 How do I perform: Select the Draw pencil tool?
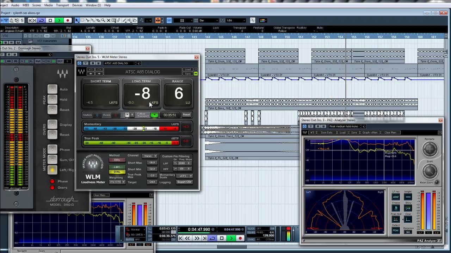click(x=119, y=20)
